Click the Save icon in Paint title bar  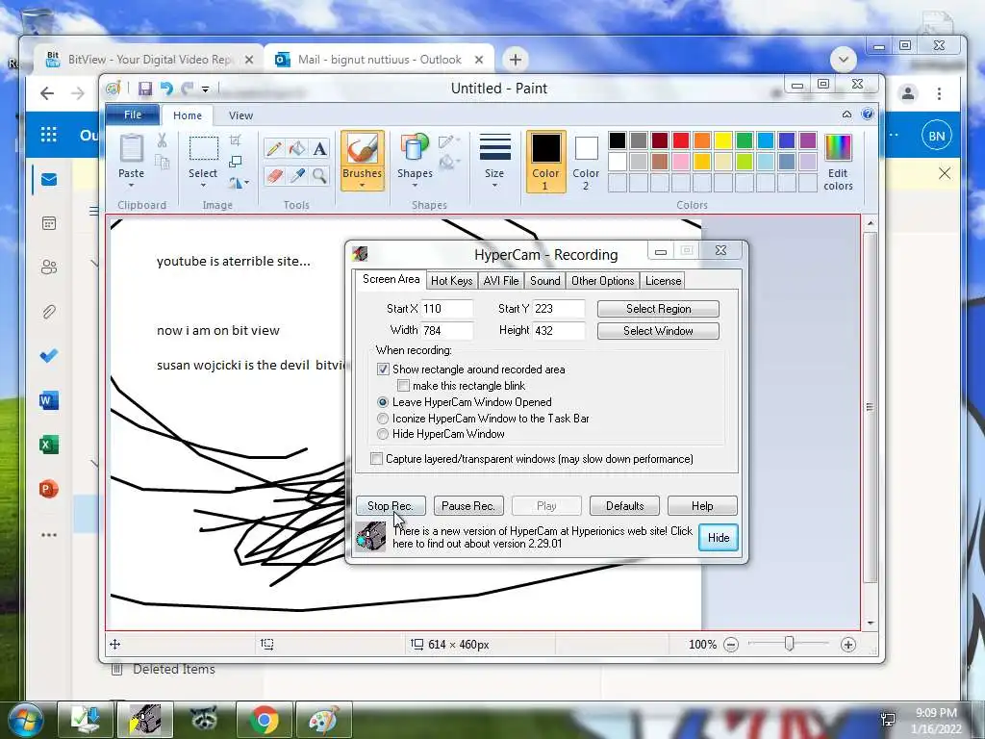click(145, 89)
